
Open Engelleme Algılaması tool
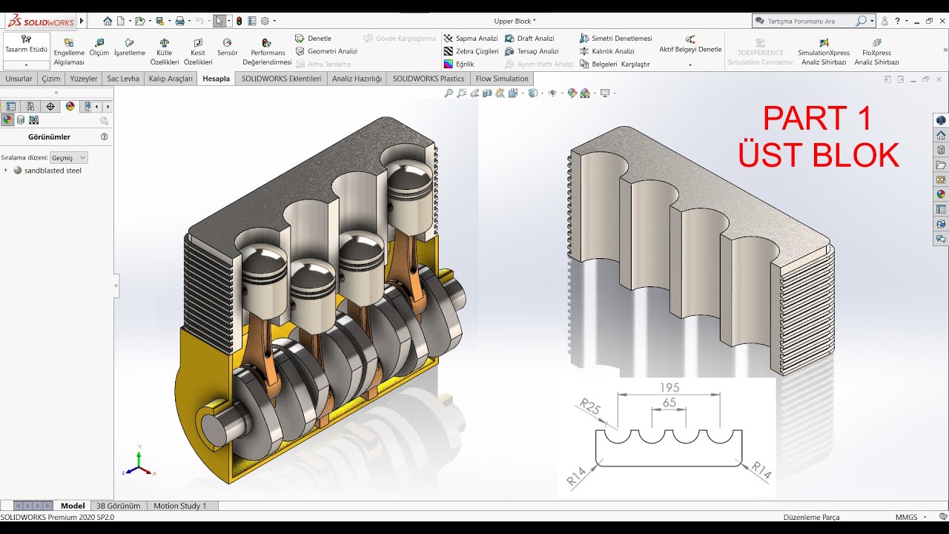69,52
